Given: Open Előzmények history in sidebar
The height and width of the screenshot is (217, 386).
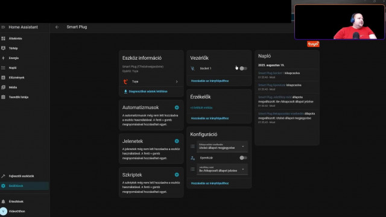Looking at the screenshot, I should click(x=24, y=78).
